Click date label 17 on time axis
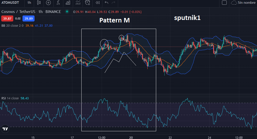257x139 pixels. click(72, 138)
